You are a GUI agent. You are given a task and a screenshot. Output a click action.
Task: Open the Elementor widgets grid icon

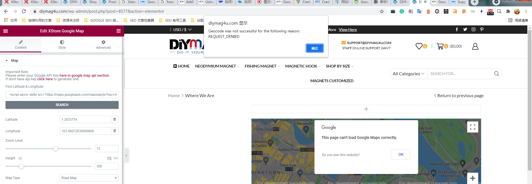click(x=119, y=31)
